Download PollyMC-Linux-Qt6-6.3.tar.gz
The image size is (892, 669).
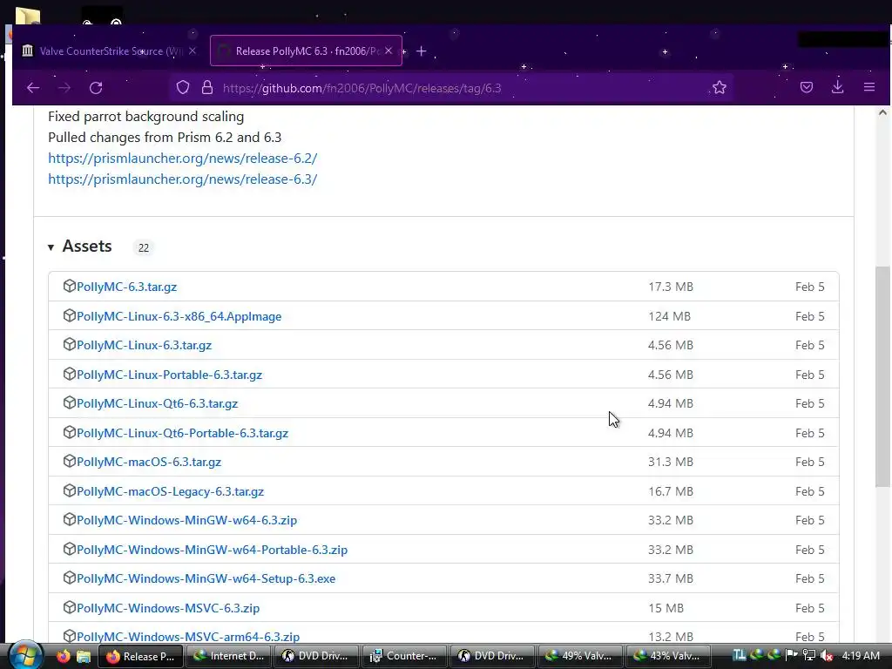[x=158, y=403]
